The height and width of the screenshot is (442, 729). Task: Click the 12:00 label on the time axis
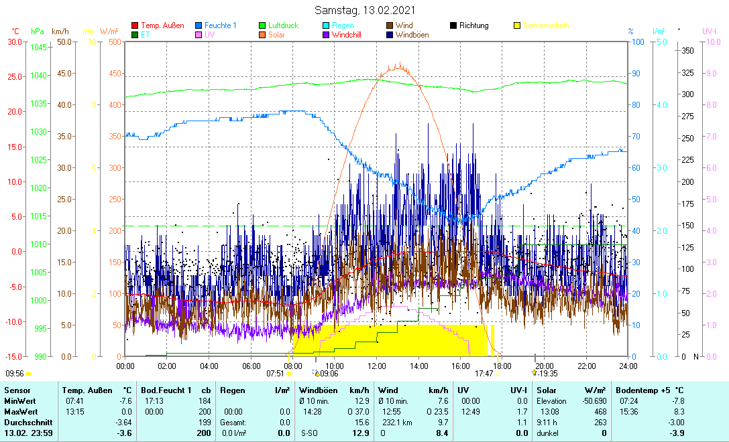376,366
